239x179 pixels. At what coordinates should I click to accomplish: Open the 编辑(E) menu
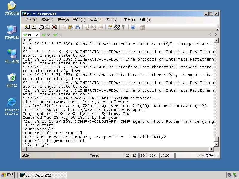coord(47,20)
